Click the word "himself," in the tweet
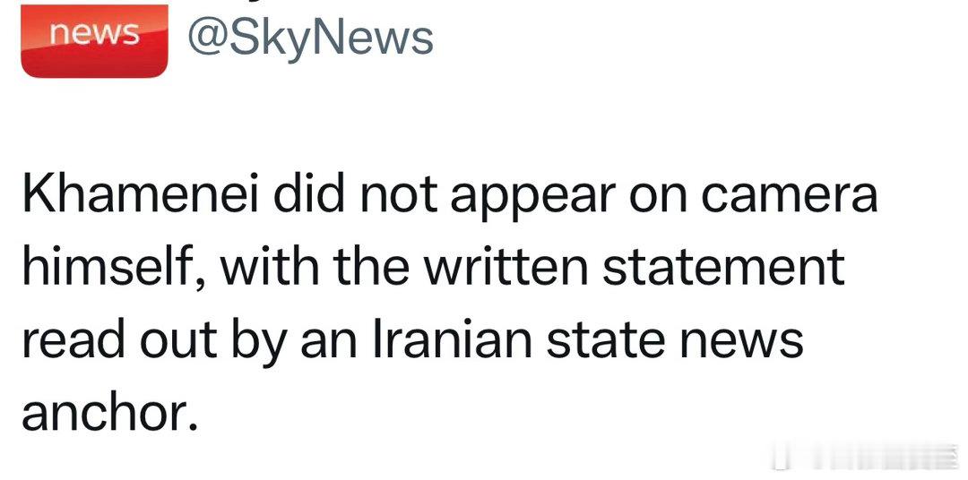The image size is (968, 480). pos(110,265)
